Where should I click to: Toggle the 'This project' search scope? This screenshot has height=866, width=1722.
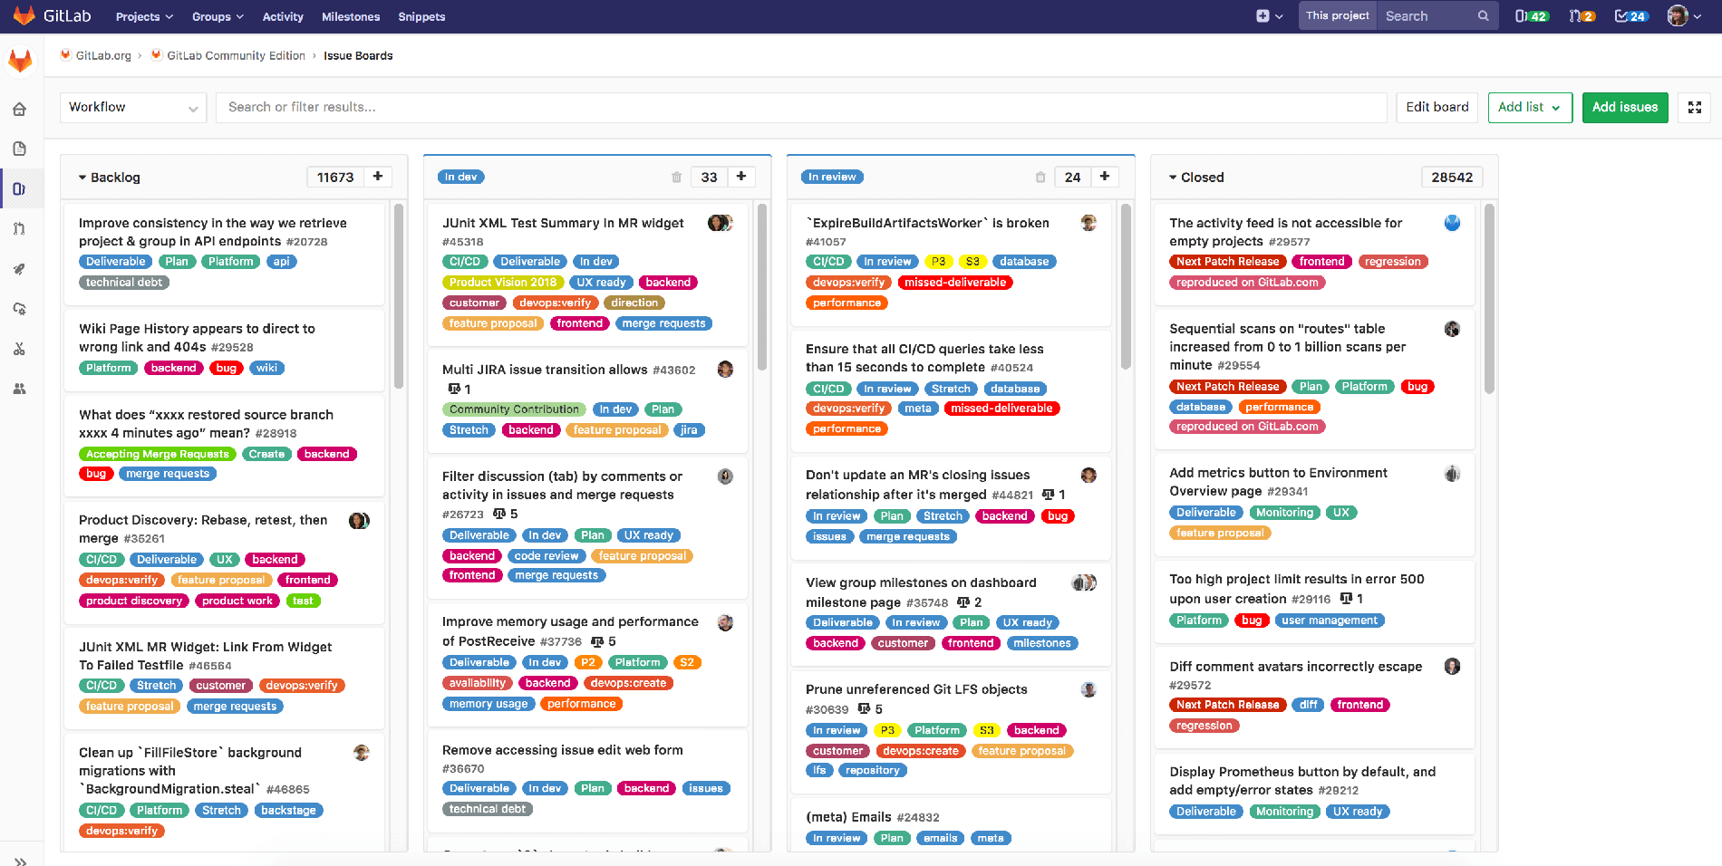pos(1336,15)
